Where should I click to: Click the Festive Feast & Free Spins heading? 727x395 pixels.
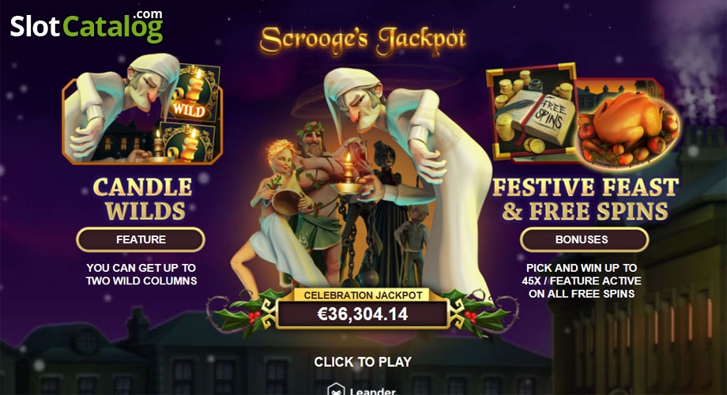click(585, 199)
